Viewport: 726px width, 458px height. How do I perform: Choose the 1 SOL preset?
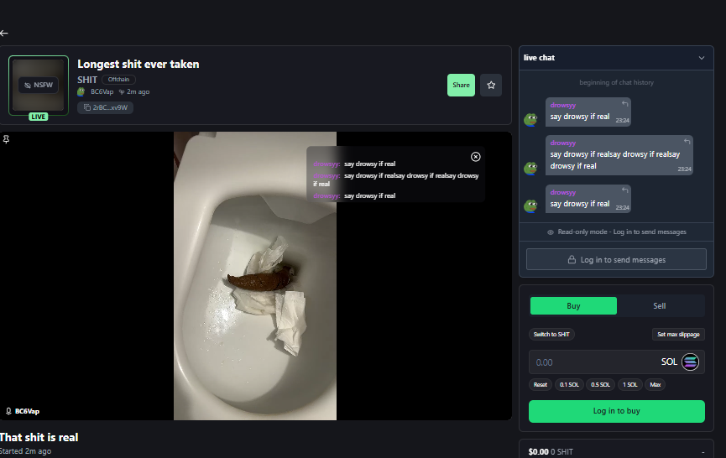click(x=629, y=384)
